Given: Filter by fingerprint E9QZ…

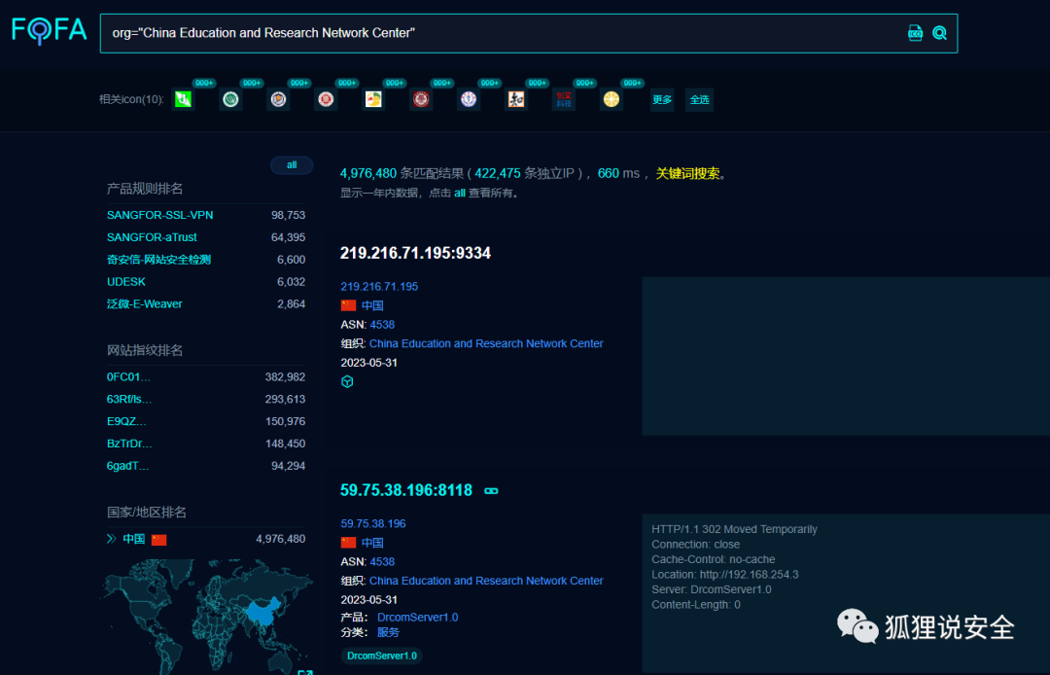Looking at the screenshot, I should pos(126,421).
